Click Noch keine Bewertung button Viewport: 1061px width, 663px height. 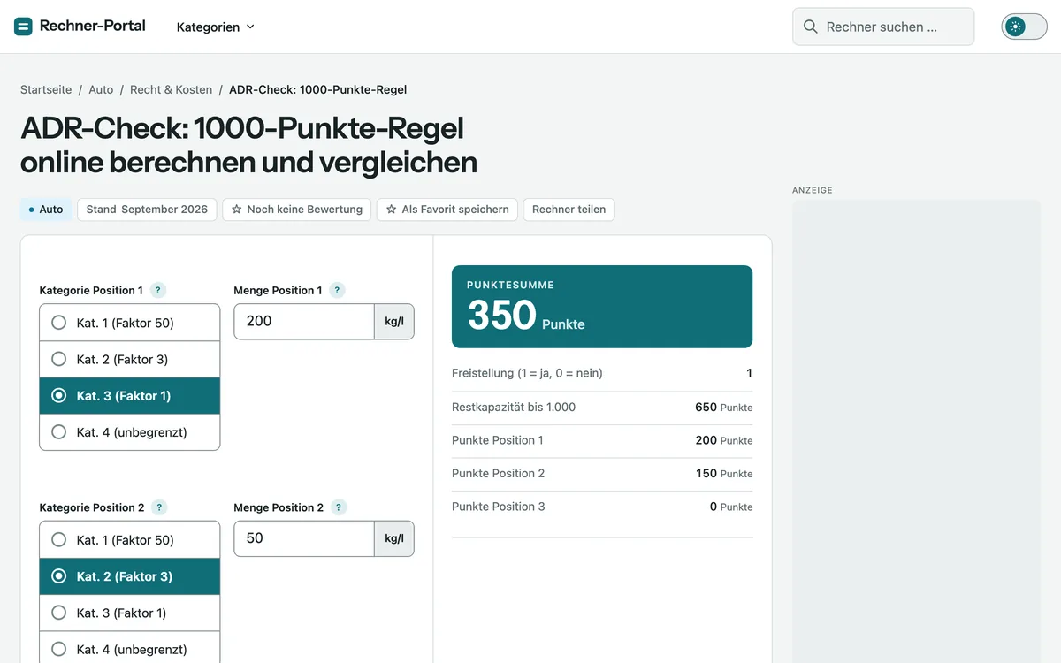297,210
